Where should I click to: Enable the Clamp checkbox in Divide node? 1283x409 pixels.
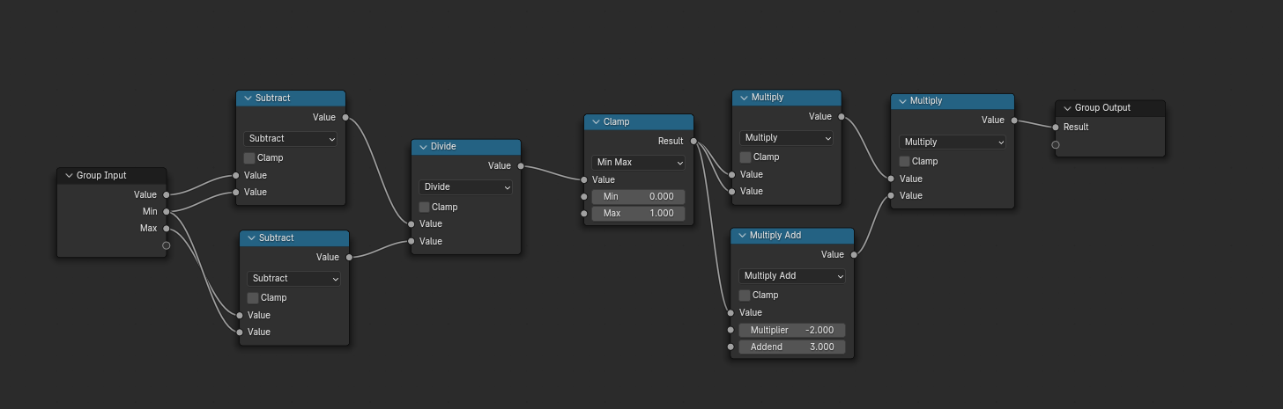click(425, 208)
